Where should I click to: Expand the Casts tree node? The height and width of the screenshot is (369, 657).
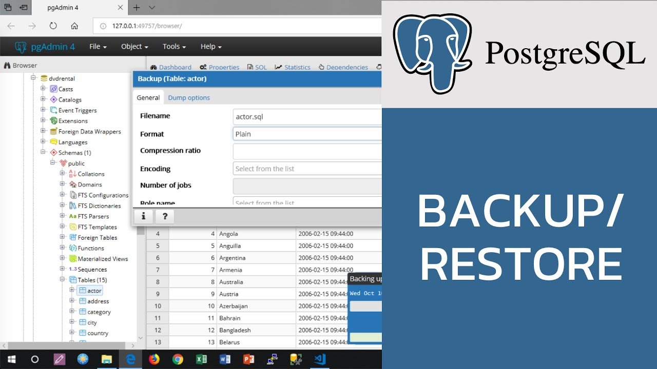[44, 89]
